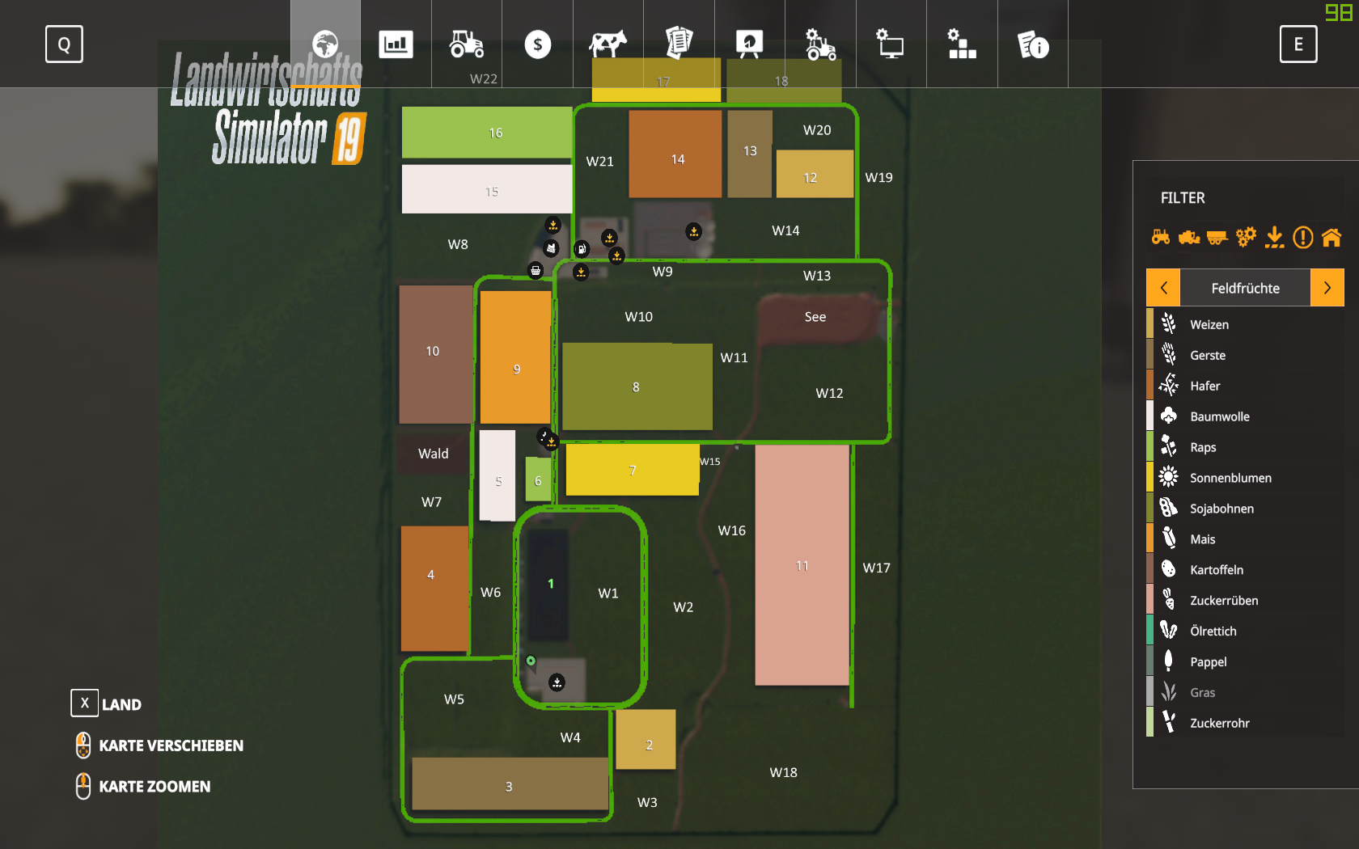1359x849 pixels.
Task: Open the tractor-with-gear game settings tab
Action: 820,44
